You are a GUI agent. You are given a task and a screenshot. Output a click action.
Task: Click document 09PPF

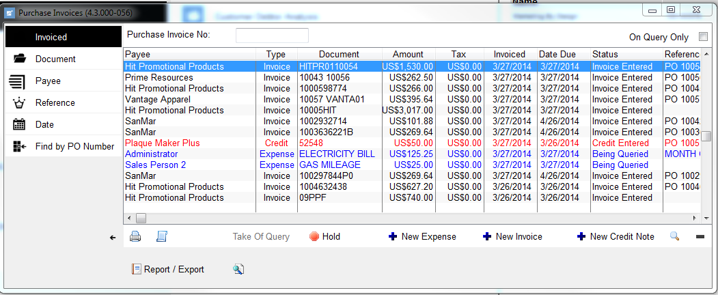[312, 197]
